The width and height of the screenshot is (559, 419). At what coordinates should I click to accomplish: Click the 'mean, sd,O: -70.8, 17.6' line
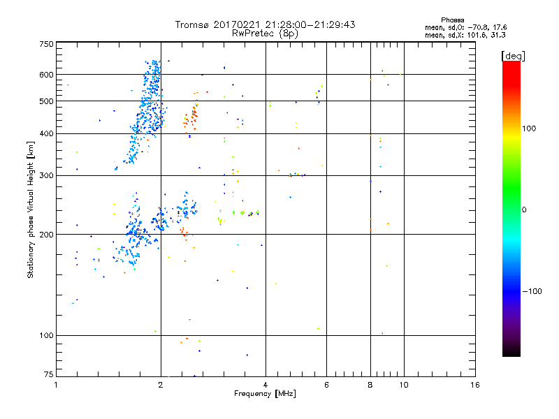coord(465,27)
